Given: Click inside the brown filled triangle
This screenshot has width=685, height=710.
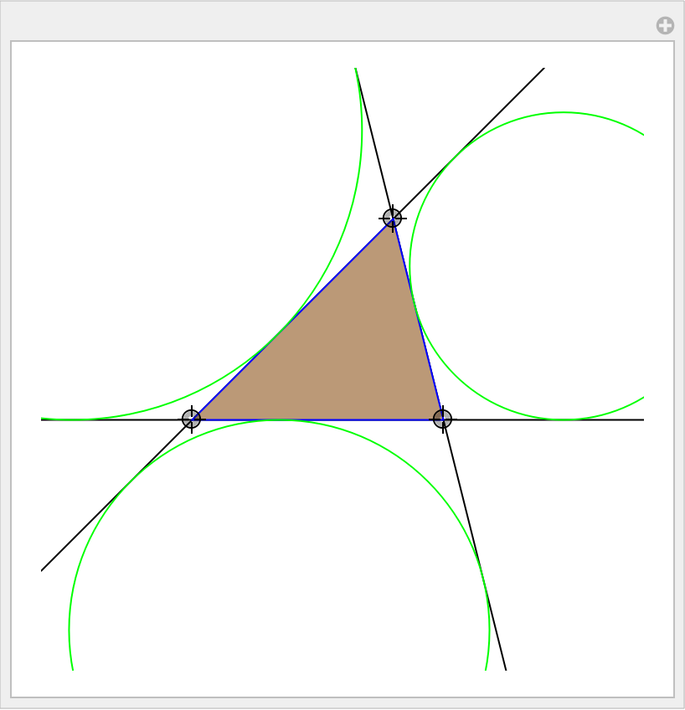Looking at the screenshot, I should (352, 360).
